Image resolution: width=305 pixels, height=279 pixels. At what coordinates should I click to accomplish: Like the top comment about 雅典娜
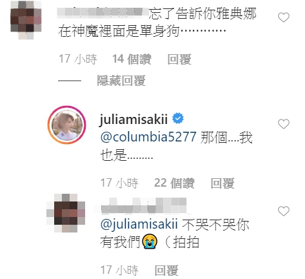(284, 17)
